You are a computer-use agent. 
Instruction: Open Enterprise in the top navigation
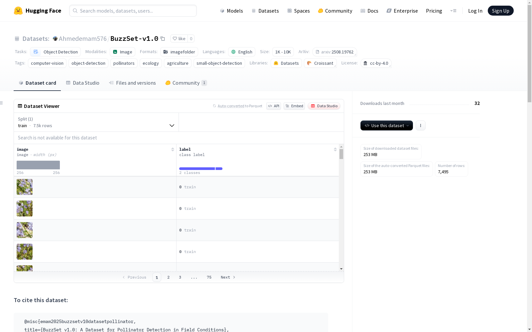coord(402,11)
